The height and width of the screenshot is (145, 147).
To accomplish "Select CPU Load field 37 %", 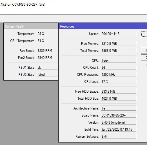I will click(x=119, y=81).
